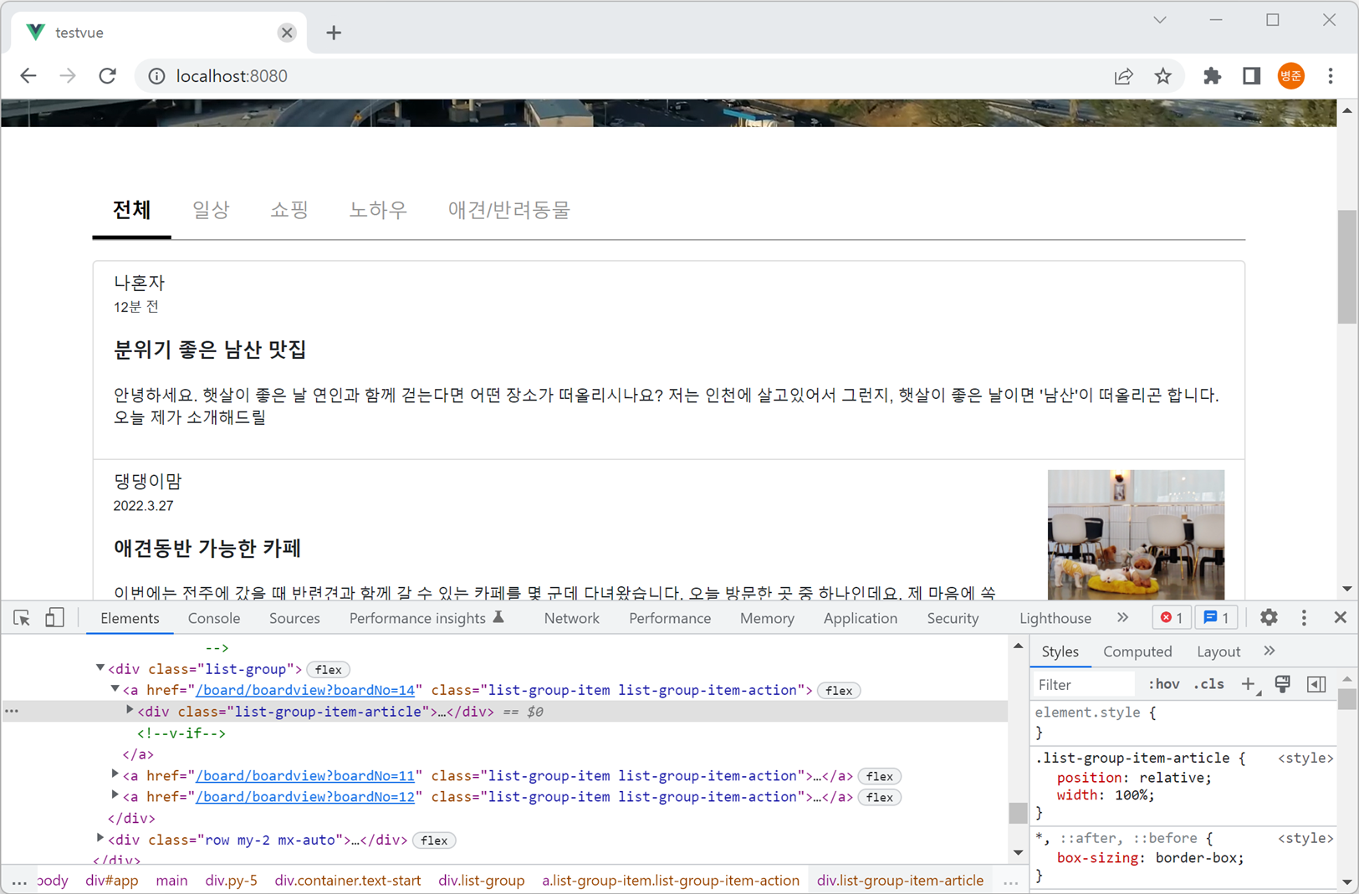Toggle rendering emulations paintbrush icon

(x=1282, y=684)
